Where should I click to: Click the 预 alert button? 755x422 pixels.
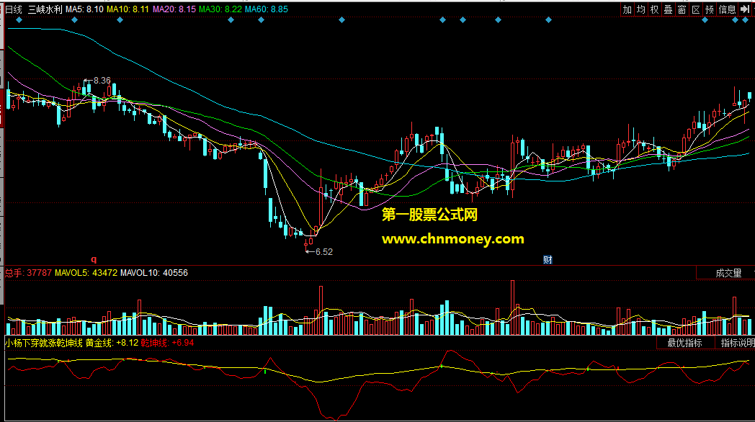tap(710, 9)
